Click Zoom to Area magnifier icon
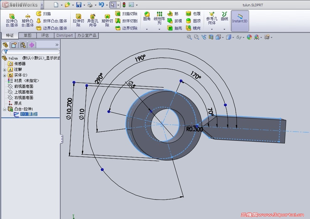The height and width of the screenshot is (219, 310). click(196, 37)
